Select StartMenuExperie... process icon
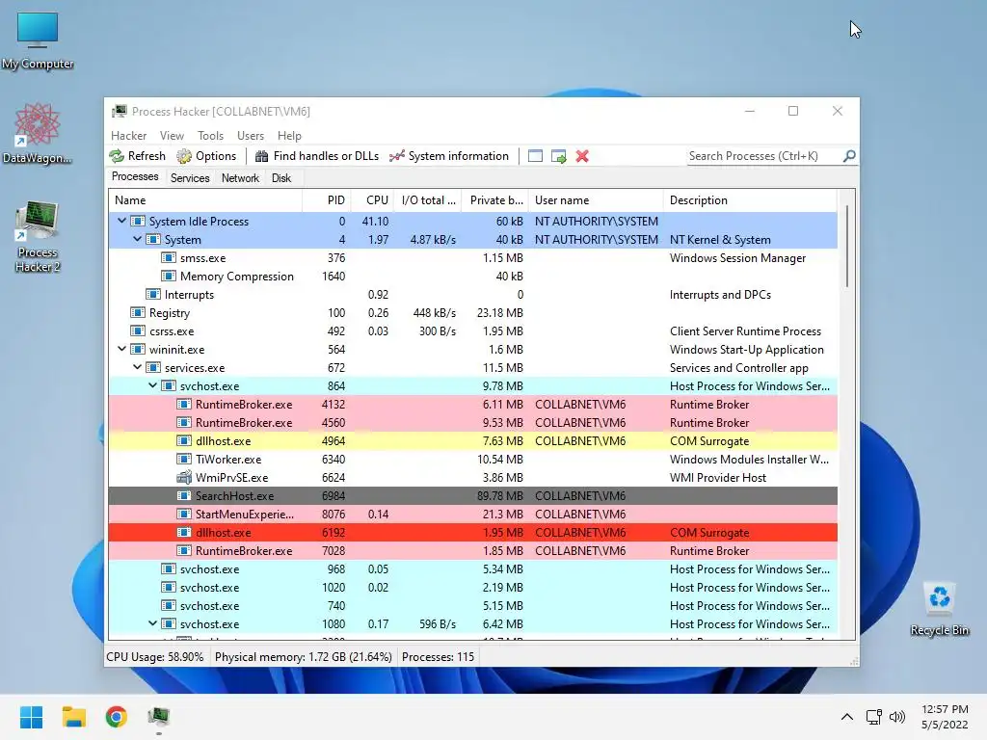Viewport: 987px width, 740px height. [x=184, y=514]
